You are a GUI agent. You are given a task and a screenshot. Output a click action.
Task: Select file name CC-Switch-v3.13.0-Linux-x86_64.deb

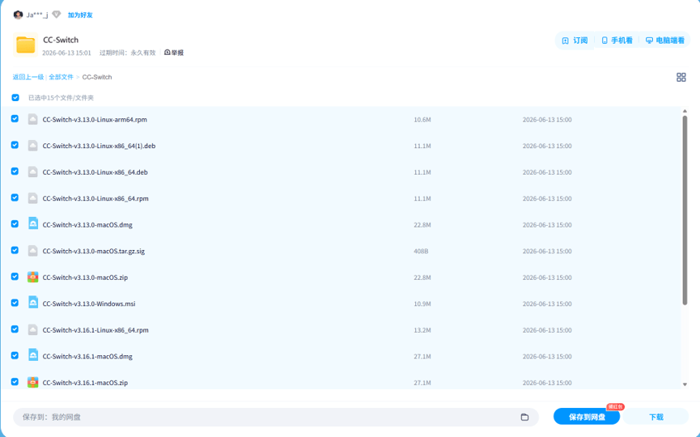[95, 172]
